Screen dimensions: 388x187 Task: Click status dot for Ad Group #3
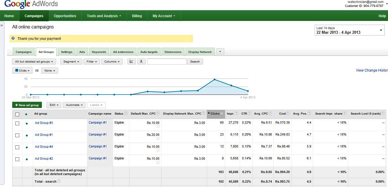27,124
